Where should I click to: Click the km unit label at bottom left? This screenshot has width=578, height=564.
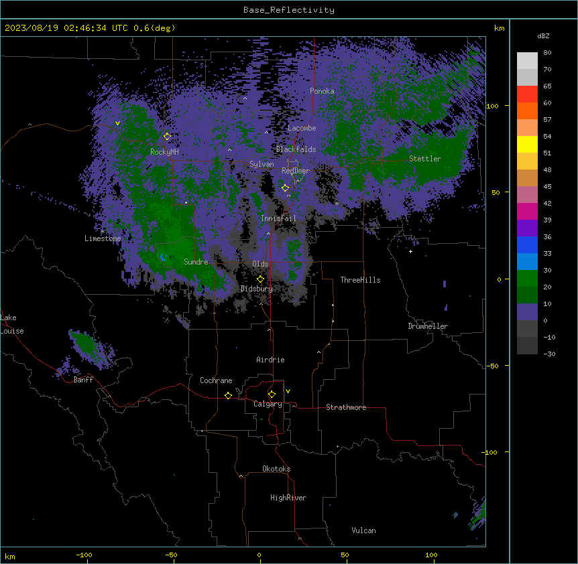click(10, 556)
